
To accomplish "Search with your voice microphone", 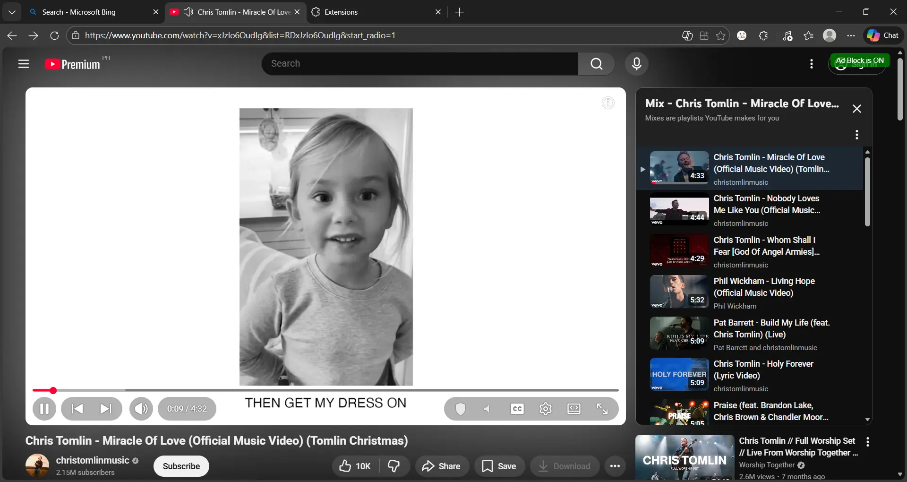I will [637, 64].
